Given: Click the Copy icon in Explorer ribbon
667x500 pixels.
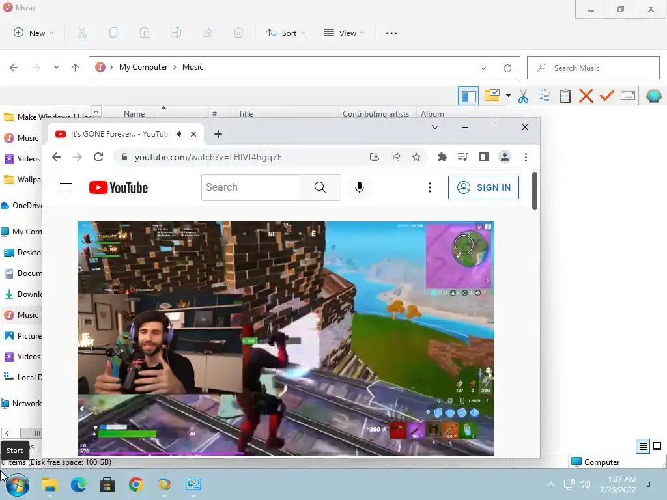Looking at the screenshot, I should click(113, 33).
